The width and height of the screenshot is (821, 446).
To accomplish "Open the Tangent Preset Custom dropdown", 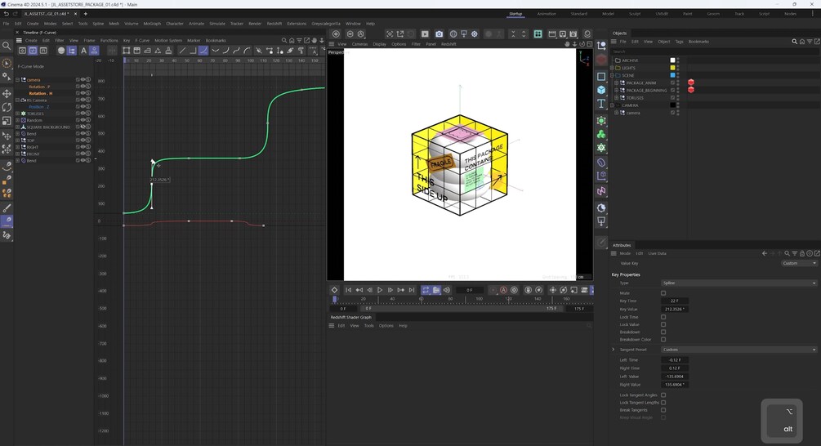I will [738, 350].
